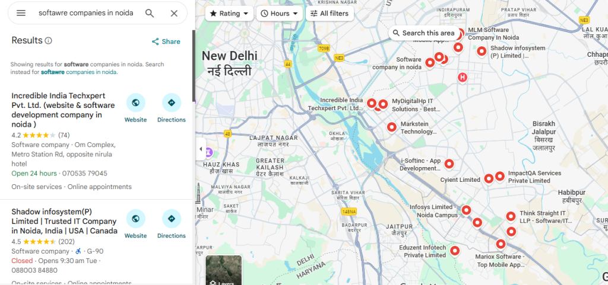
Task: Open Website for Incredible India Techxpert
Action: click(136, 108)
